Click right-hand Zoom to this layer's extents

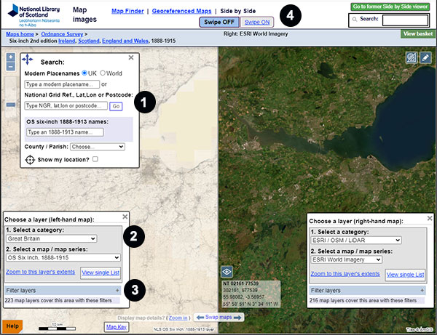[x=345, y=274]
